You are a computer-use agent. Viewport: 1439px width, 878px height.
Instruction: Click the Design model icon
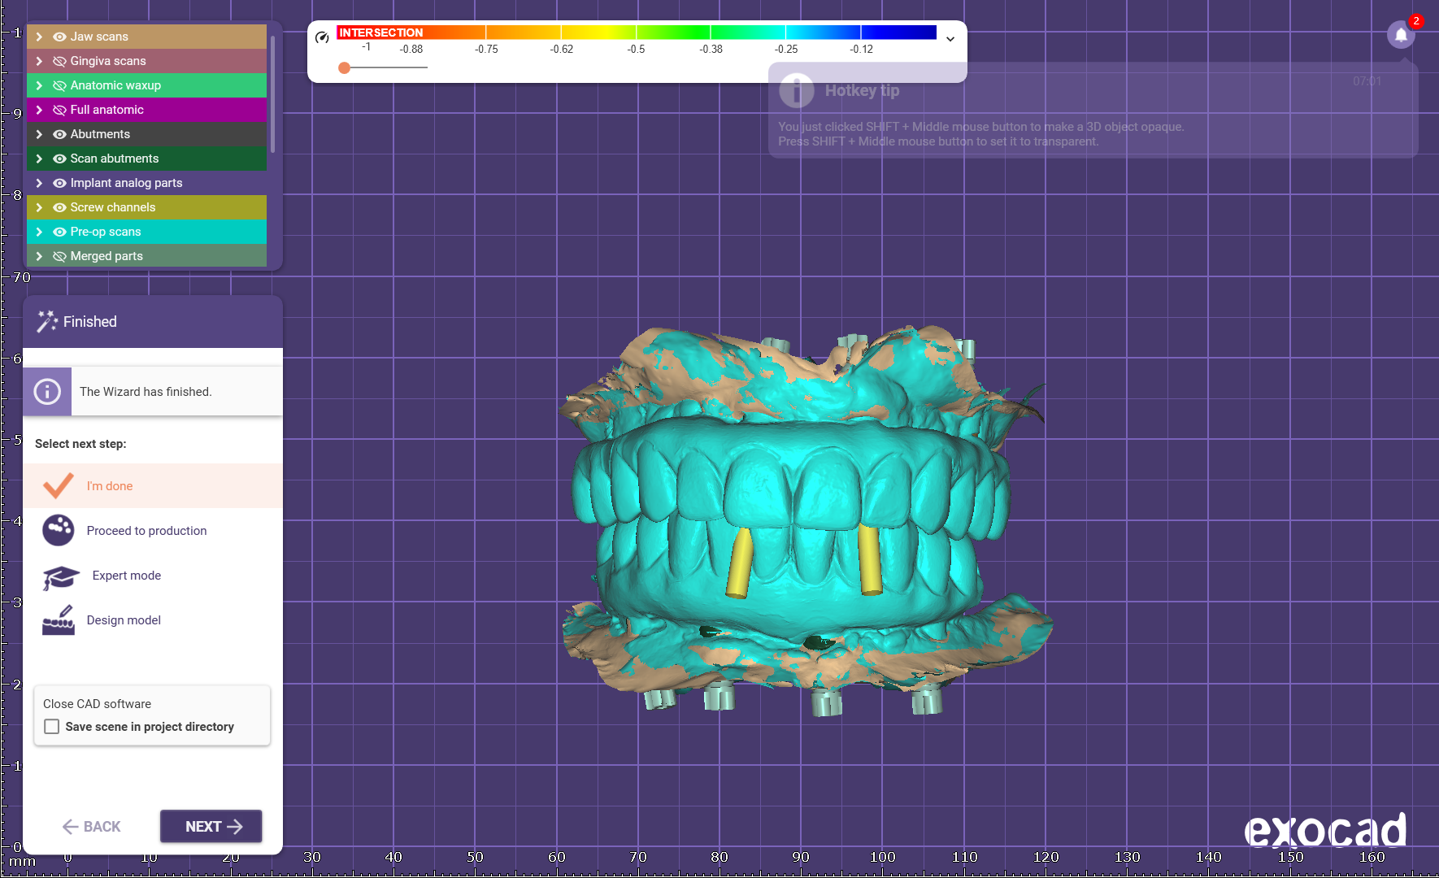point(59,620)
